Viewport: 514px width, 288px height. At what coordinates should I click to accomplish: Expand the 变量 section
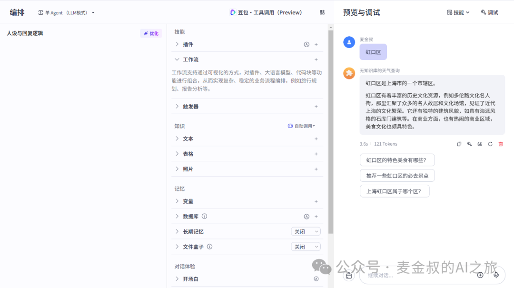[177, 201]
